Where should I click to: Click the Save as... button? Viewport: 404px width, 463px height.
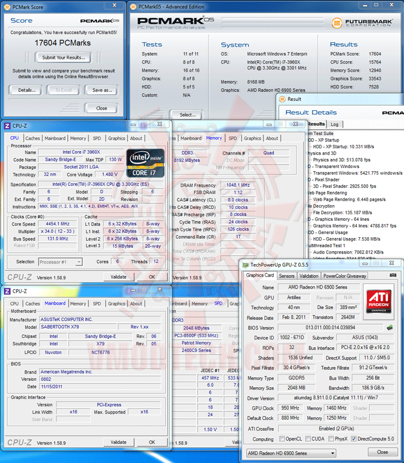point(102,90)
